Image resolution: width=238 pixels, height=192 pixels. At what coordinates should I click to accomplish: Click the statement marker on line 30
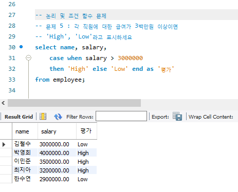pos(21,47)
